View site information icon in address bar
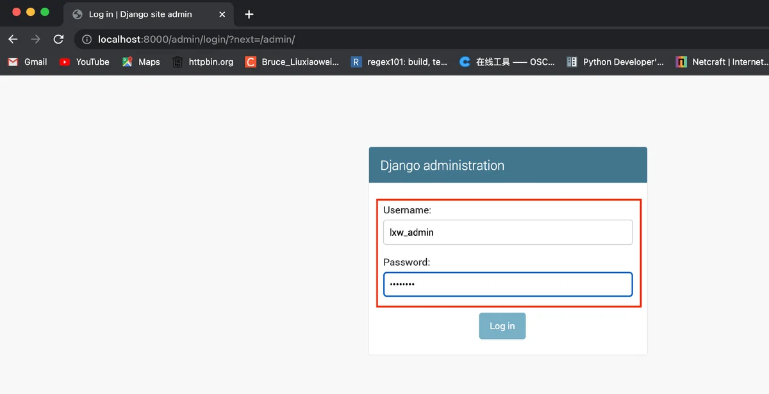 [x=87, y=40]
